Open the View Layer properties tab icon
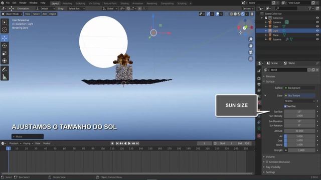This screenshot has width=321, height=180. (x=259, y=90)
